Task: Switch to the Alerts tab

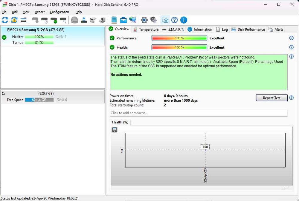Action: click(x=276, y=30)
